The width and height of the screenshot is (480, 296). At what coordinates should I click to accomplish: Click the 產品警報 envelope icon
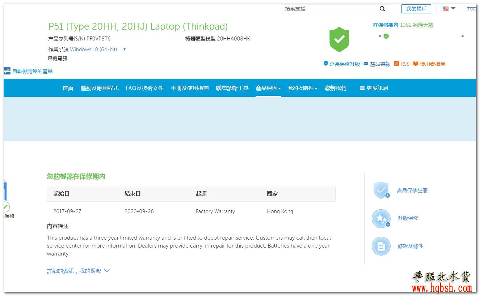point(366,64)
